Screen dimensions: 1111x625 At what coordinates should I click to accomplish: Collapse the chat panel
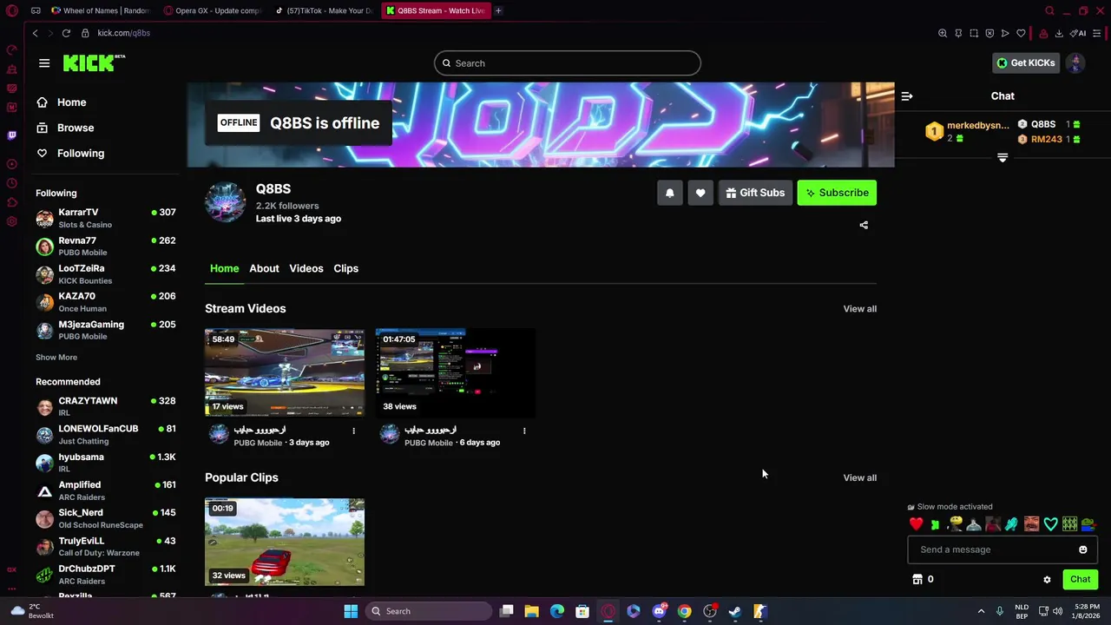(907, 96)
